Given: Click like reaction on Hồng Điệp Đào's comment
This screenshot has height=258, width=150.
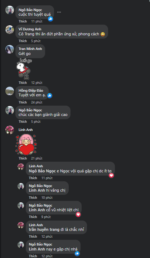Looking at the screenshot, I should coord(49,95).
